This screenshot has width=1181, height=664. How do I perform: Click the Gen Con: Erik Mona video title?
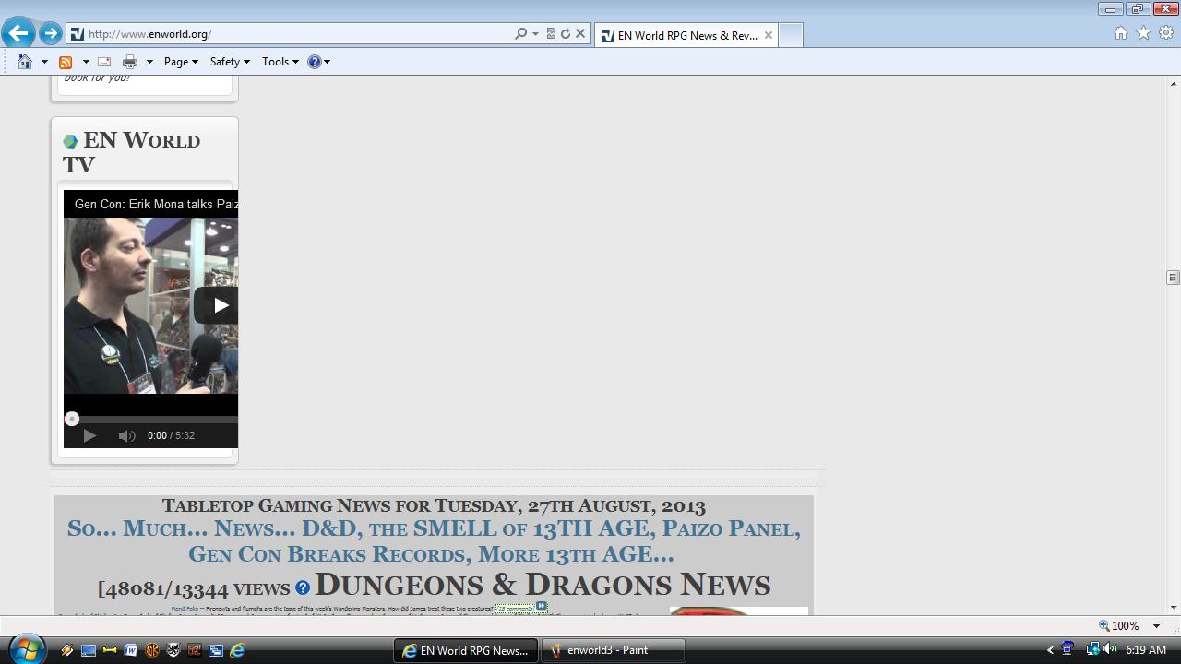156,204
